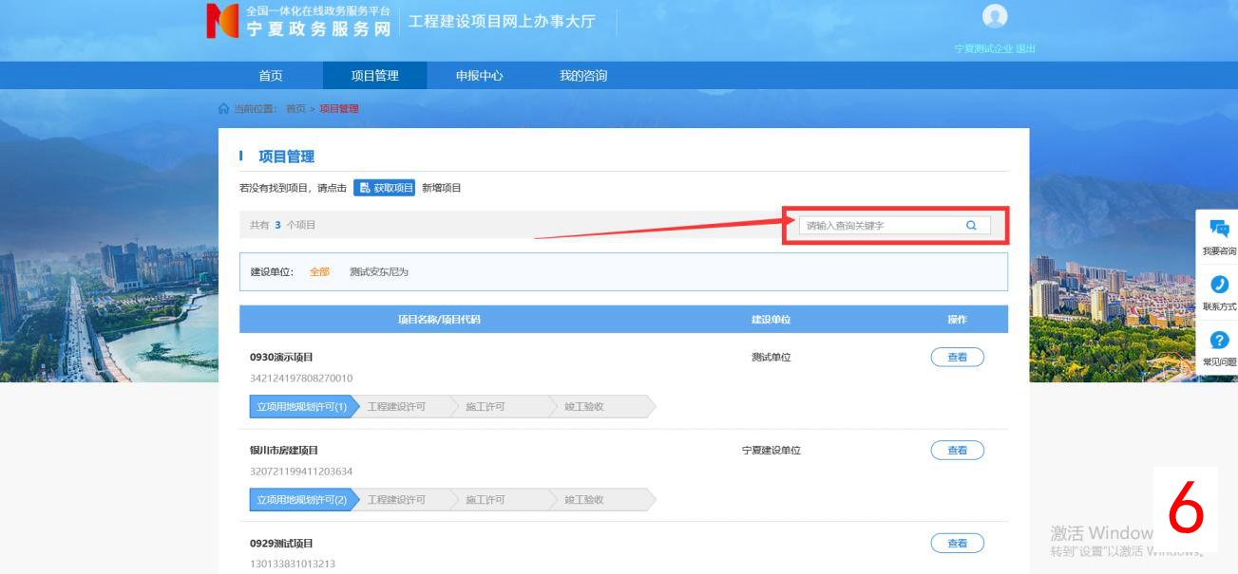Click 查看 for 0930演示项目
Viewport: 1238px width, 574px height.
(x=957, y=358)
